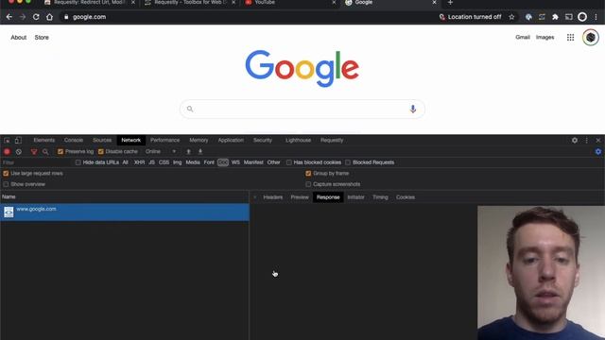
Task: Filter requests by JS type
Action: click(x=151, y=162)
